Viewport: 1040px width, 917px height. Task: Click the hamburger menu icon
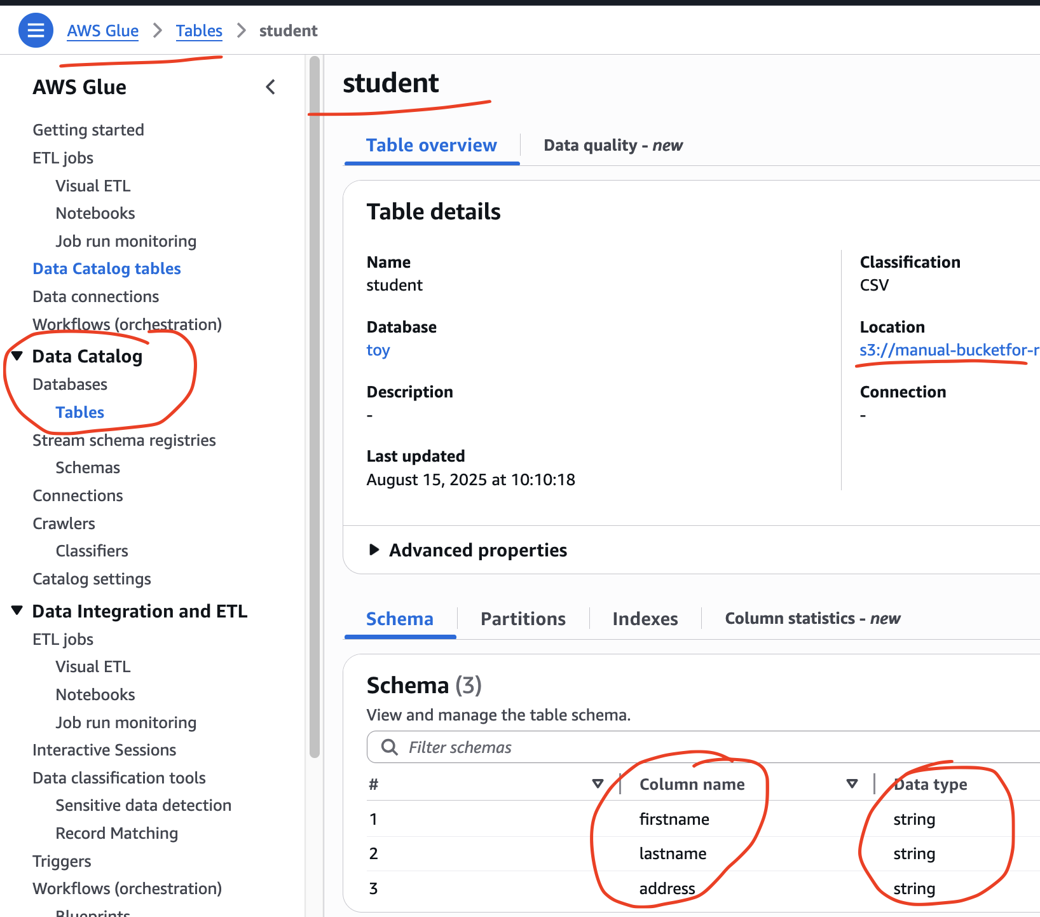click(x=36, y=31)
